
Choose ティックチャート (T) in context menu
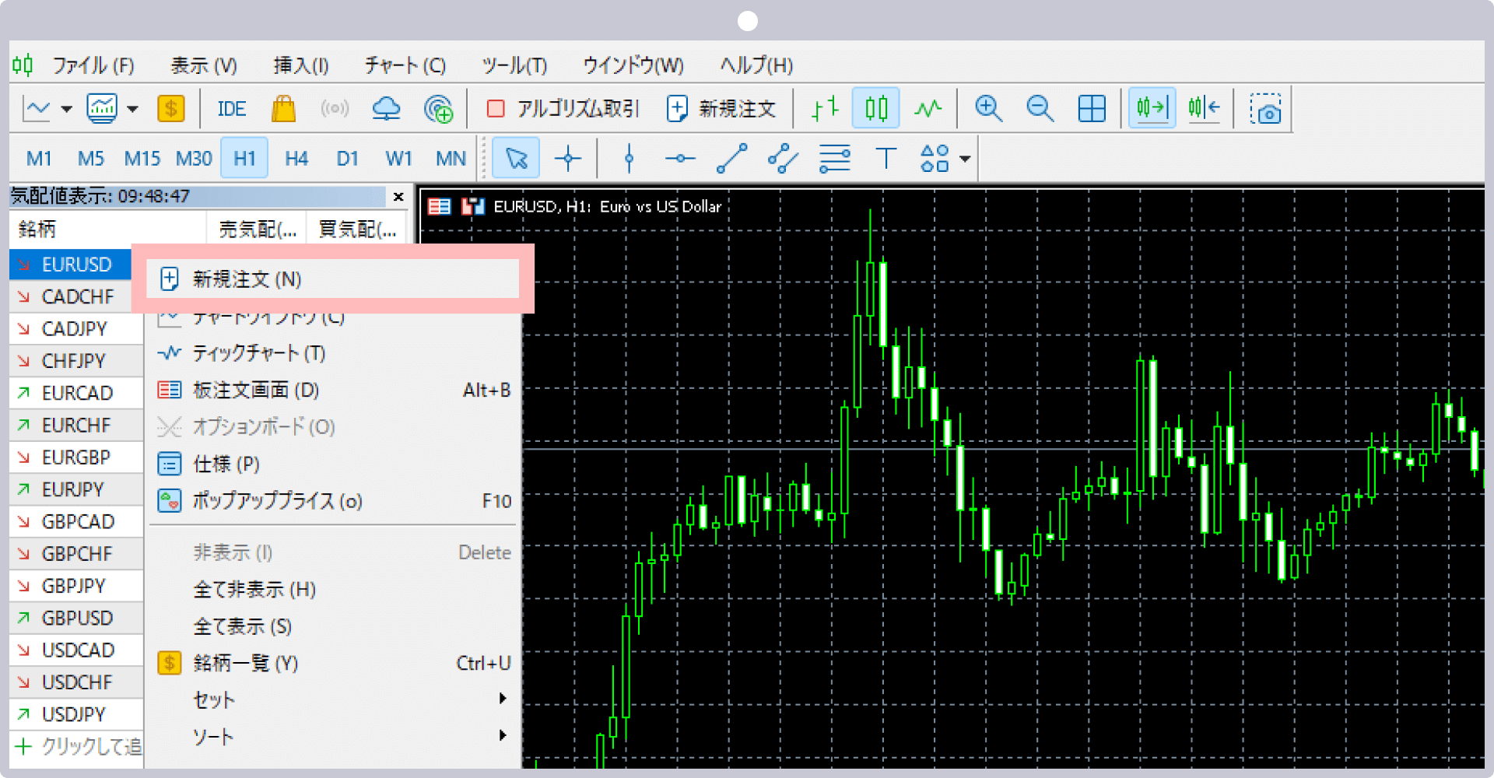pos(333,353)
